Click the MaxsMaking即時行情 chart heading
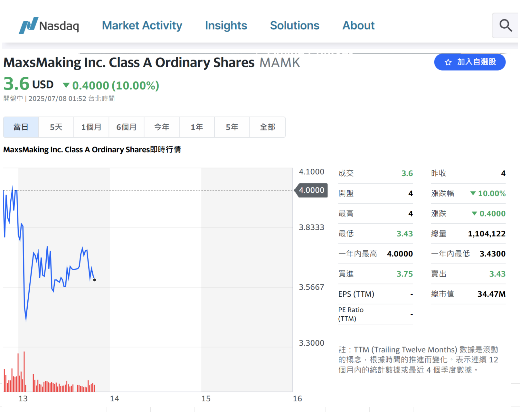The image size is (520, 412). click(92, 149)
